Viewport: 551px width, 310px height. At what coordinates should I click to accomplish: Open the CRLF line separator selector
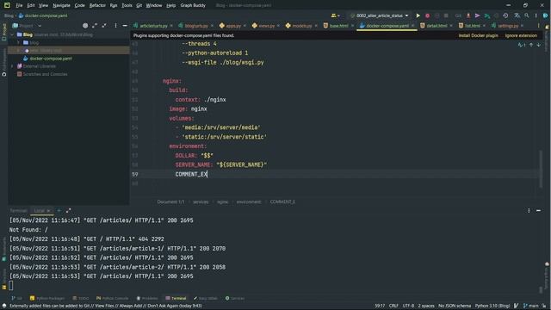coord(393,306)
